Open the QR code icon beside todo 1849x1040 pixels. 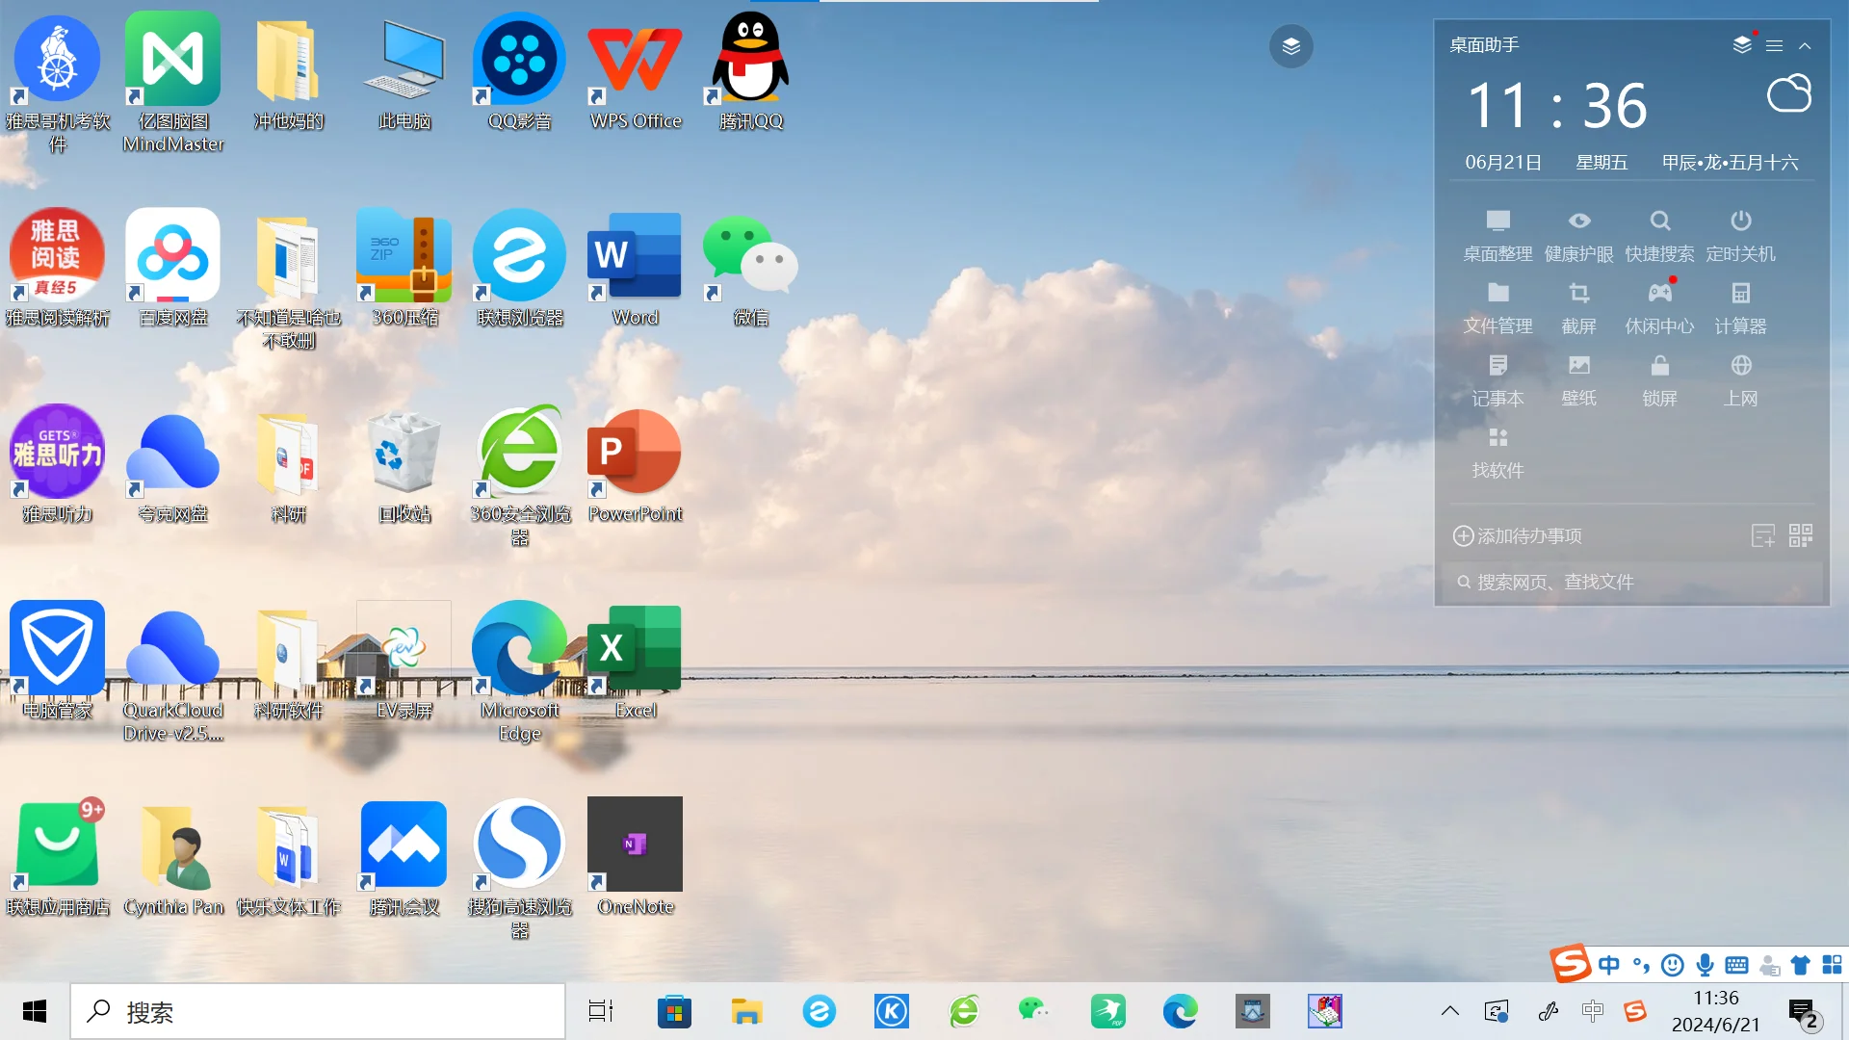(x=1800, y=536)
